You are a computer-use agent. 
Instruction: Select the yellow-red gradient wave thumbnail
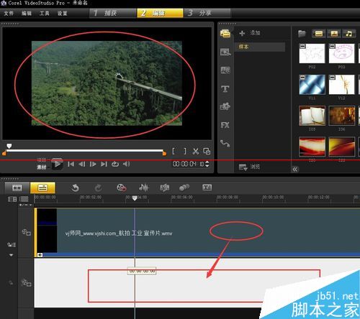(341, 147)
